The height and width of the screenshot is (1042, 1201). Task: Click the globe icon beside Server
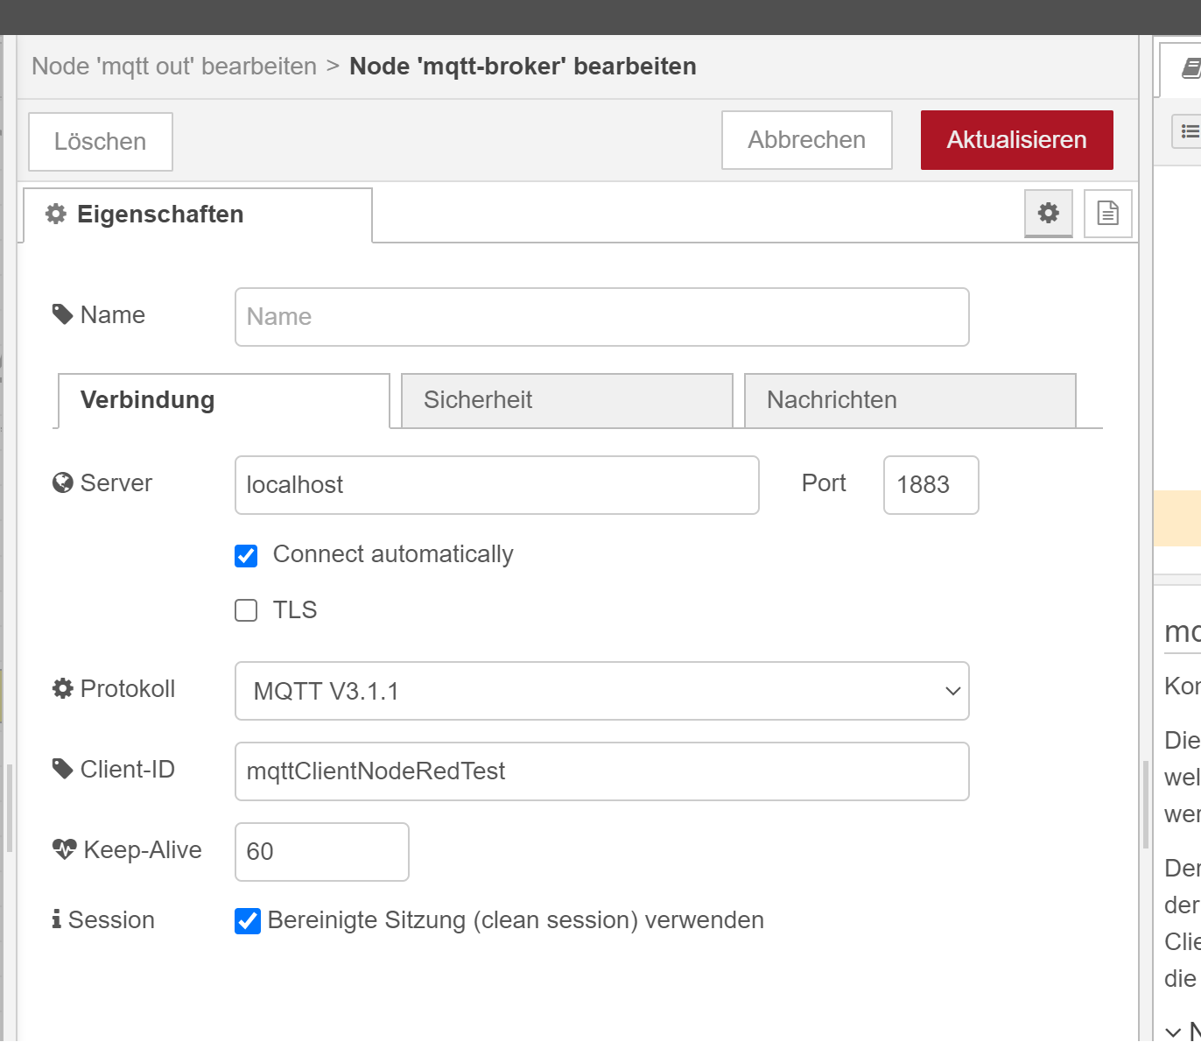point(62,483)
